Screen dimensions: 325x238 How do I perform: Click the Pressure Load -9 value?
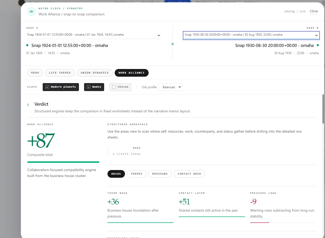(253, 202)
